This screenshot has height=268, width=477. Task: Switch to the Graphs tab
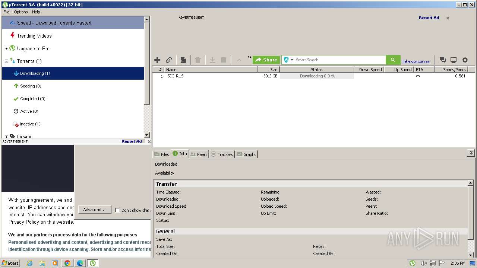[x=246, y=154]
